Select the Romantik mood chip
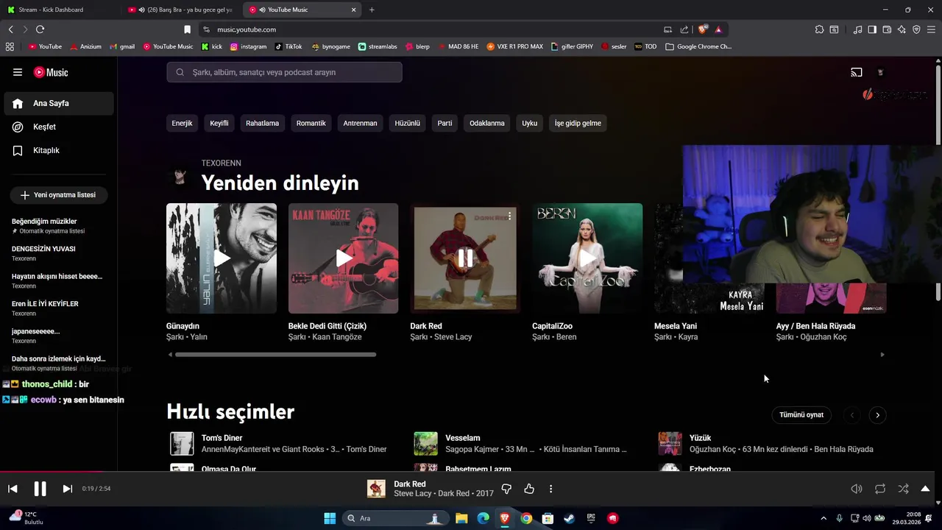This screenshot has width=942, height=530. click(x=311, y=123)
